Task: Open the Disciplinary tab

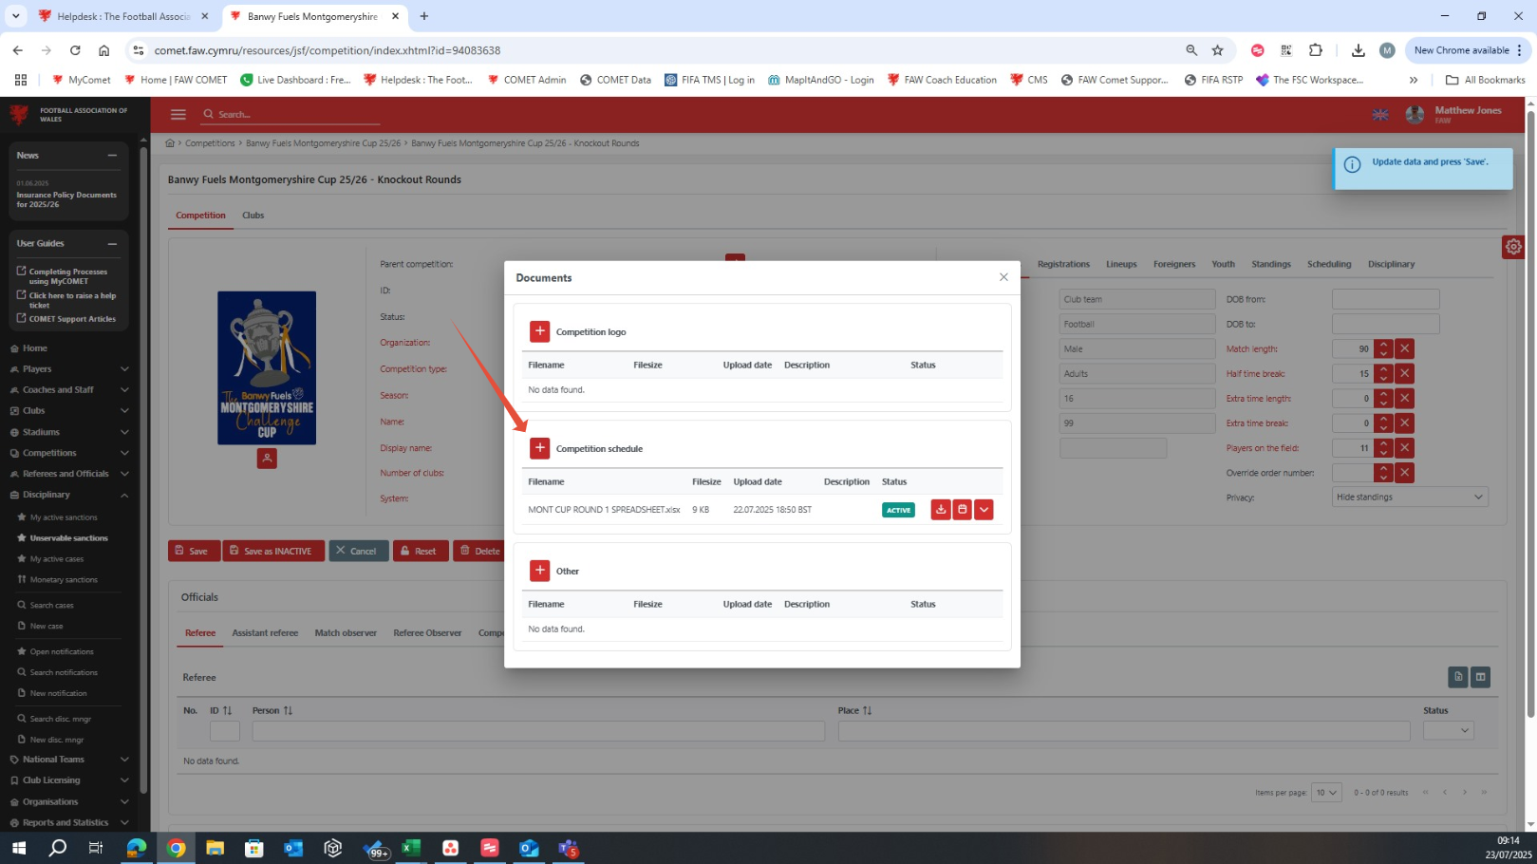Action: coord(1391,264)
